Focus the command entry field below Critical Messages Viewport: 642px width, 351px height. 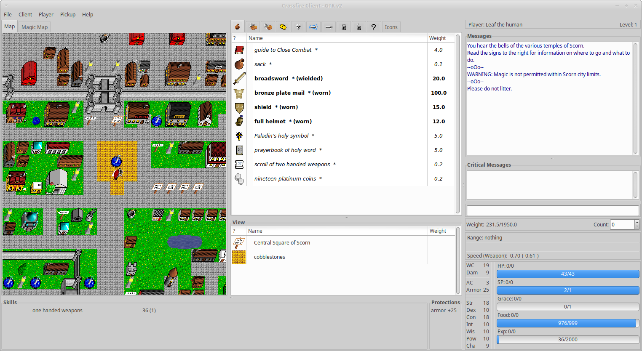(x=553, y=210)
